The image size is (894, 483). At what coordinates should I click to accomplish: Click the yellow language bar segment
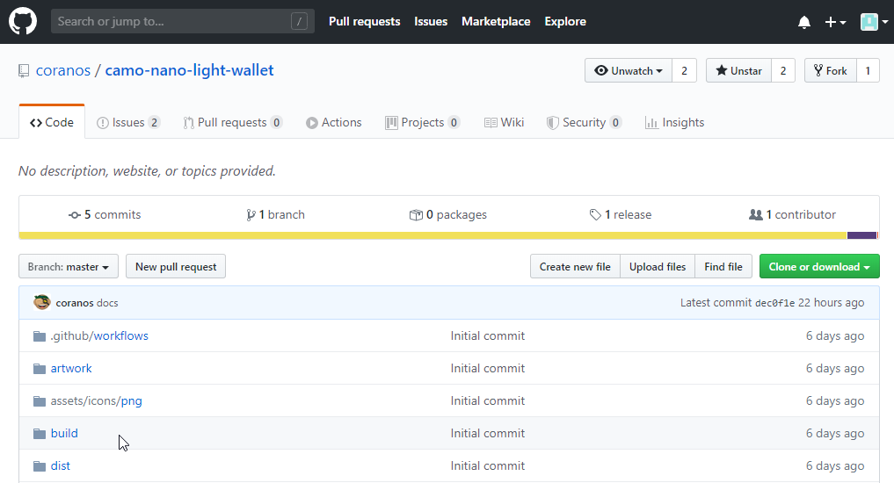coord(432,235)
